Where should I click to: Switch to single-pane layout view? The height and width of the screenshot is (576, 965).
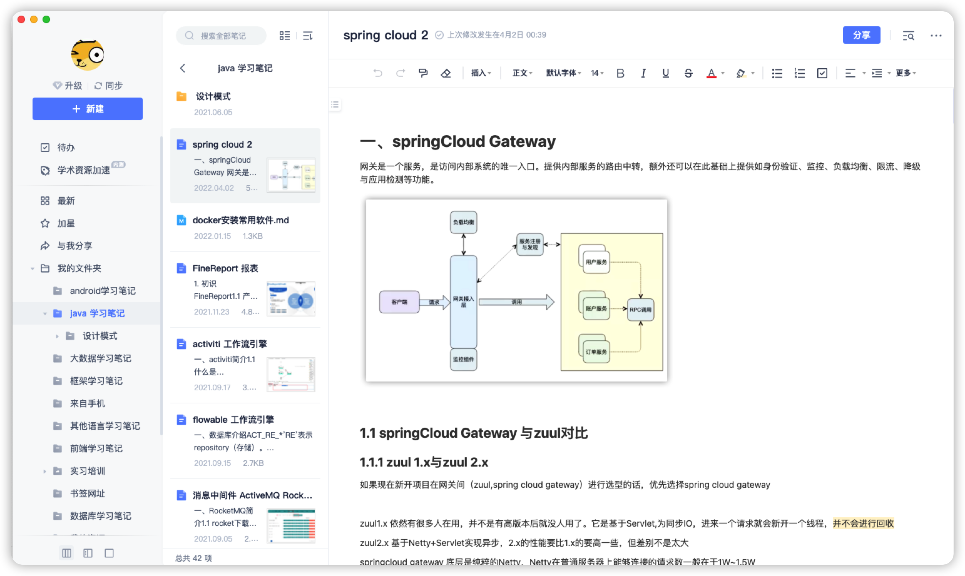(x=109, y=553)
